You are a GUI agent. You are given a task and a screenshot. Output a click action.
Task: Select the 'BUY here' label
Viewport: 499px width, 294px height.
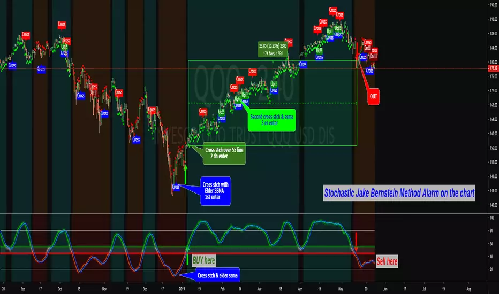[x=203, y=261]
